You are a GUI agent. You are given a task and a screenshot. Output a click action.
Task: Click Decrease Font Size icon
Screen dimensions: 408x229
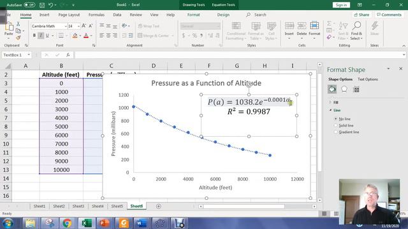click(91, 26)
